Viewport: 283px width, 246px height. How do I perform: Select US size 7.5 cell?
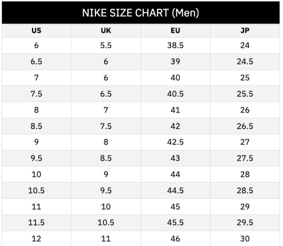(x=36, y=94)
